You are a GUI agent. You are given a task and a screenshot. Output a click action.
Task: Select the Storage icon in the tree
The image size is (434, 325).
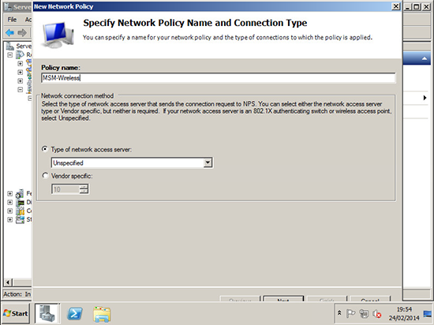tap(20, 220)
